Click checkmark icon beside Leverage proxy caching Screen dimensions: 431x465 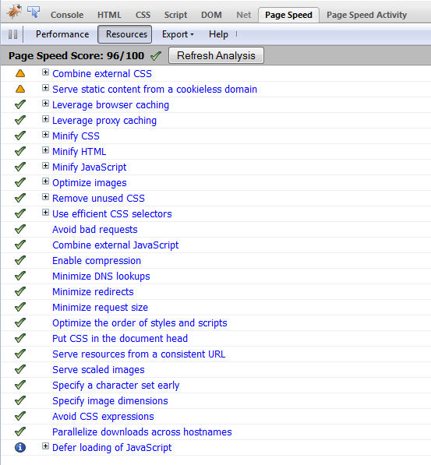[x=20, y=120]
